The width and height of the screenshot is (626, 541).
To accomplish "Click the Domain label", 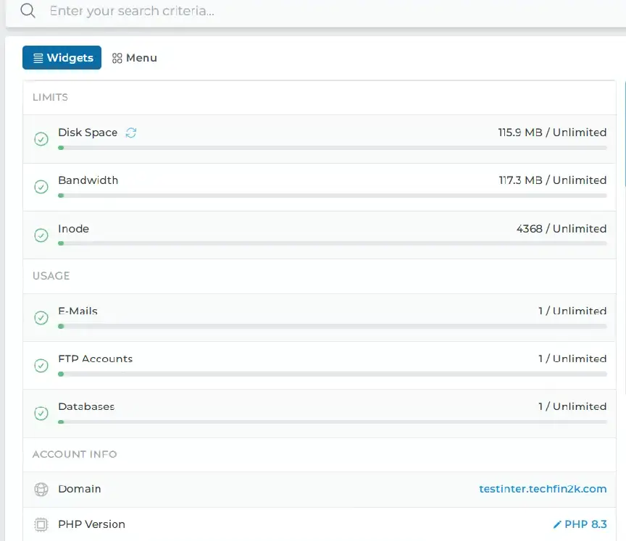I will pyautogui.click(x=80, y=489).
